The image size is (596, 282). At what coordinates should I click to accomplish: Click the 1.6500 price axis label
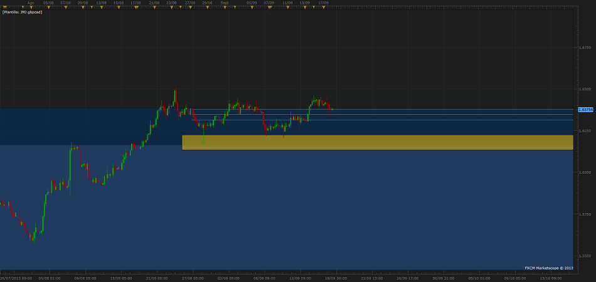click(x=584, y=89)
